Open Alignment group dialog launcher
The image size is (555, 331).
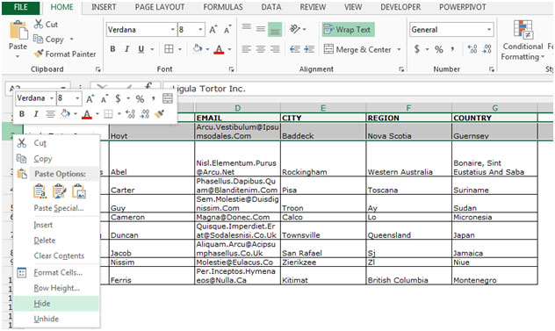401,69
